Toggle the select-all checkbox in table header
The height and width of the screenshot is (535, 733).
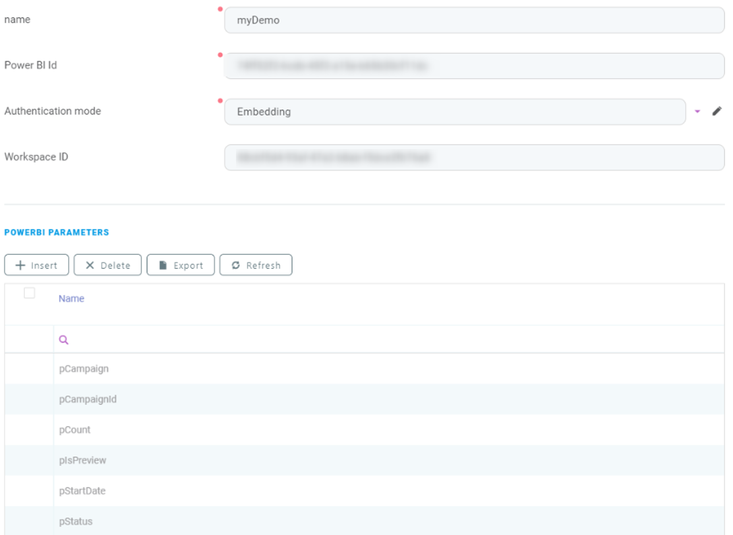coord(29,294)
